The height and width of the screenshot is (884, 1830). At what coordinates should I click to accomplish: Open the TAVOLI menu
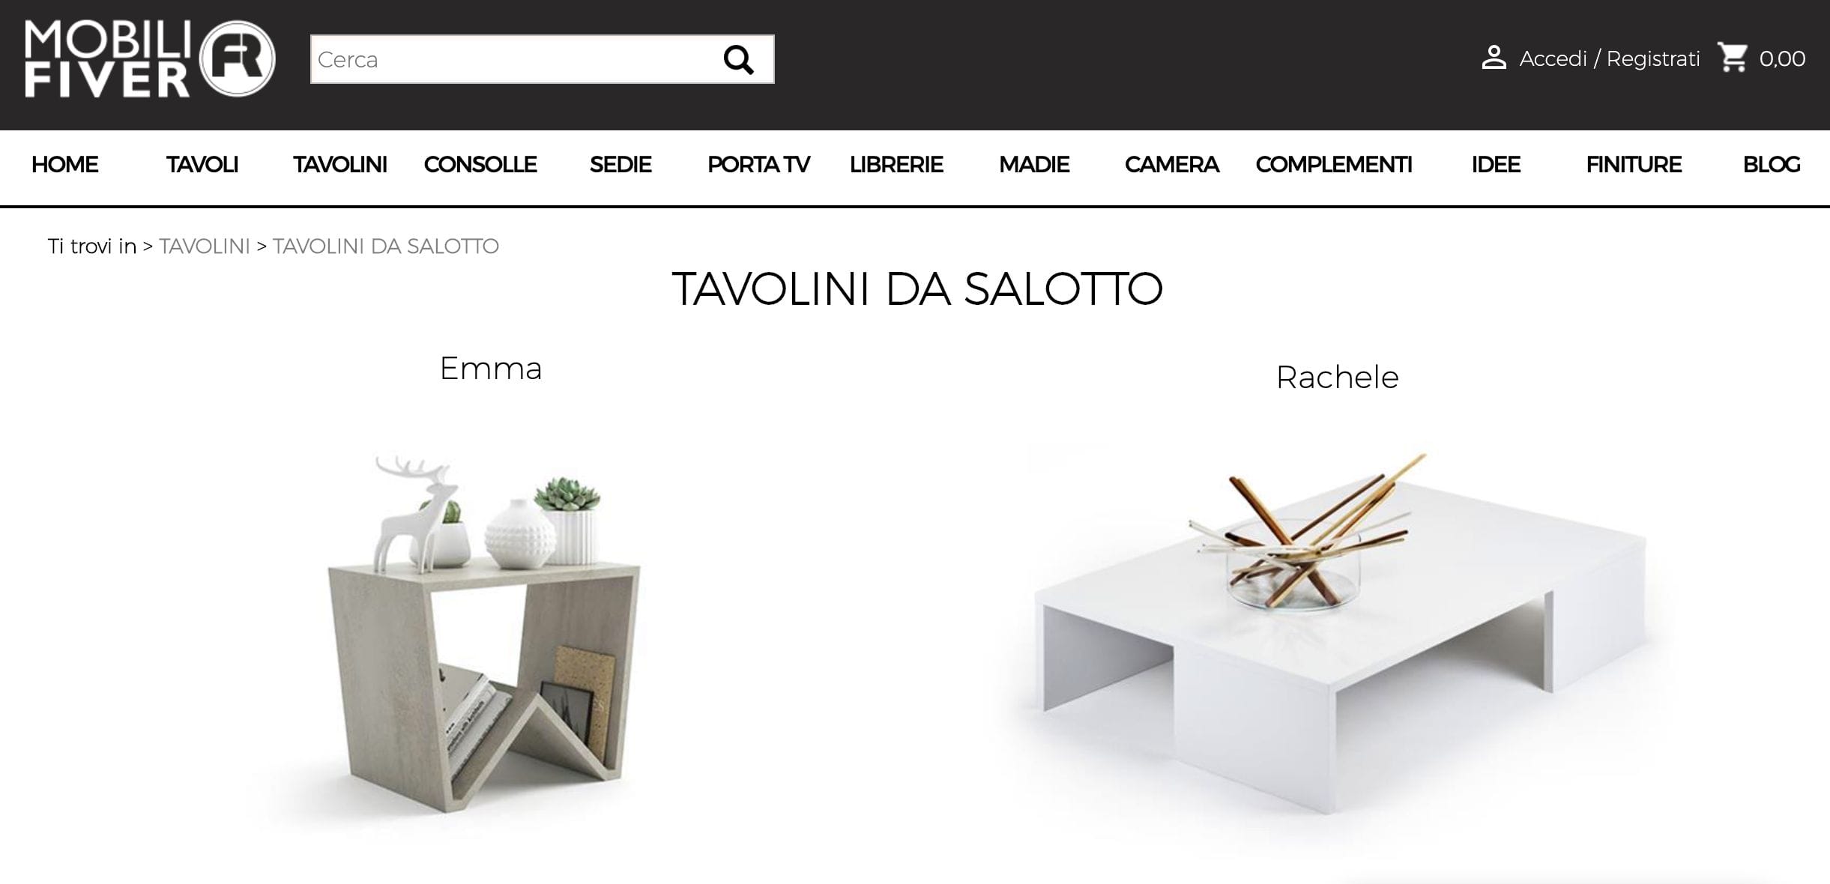[x=202, y=165]
